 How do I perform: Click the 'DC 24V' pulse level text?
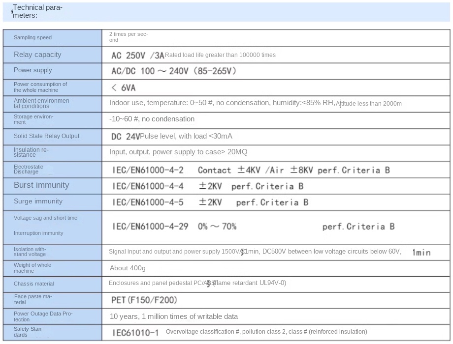(x=126, y=137)
